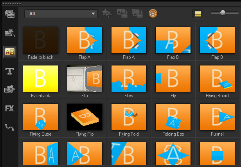Apply current effect to video track

click(122, 14)
